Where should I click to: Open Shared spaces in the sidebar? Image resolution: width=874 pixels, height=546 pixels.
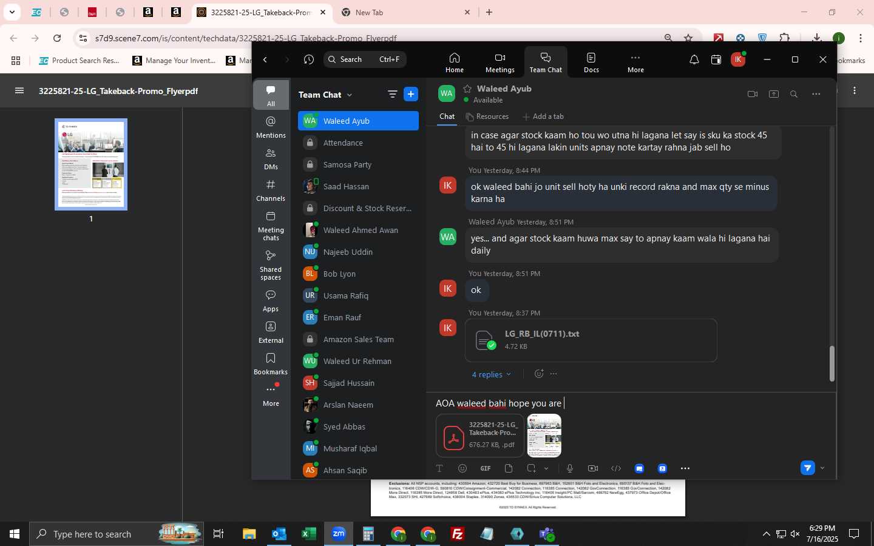271,265
